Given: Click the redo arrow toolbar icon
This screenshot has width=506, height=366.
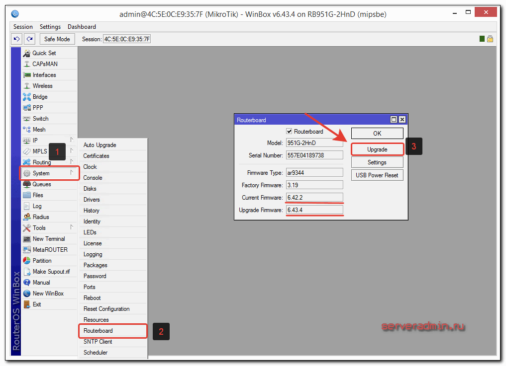Looking at the screenshot, I should tap(30, 39).
